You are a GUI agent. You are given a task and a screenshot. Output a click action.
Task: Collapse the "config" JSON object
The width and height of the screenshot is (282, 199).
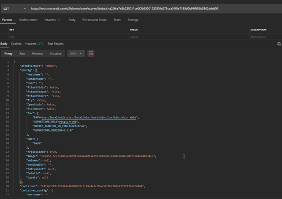pos(36,70)
